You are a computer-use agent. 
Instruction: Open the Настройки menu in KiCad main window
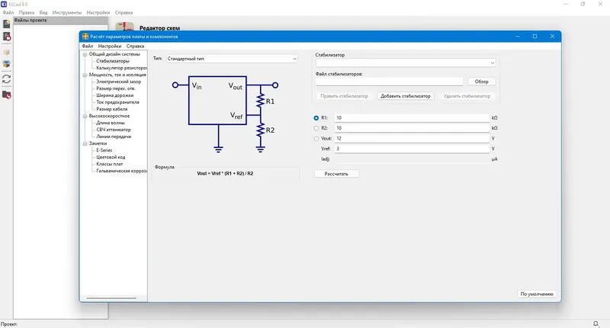(x=98, y=12)
